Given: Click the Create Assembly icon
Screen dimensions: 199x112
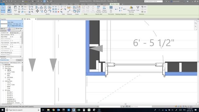Looking at the screenshot, I should 75,7.
